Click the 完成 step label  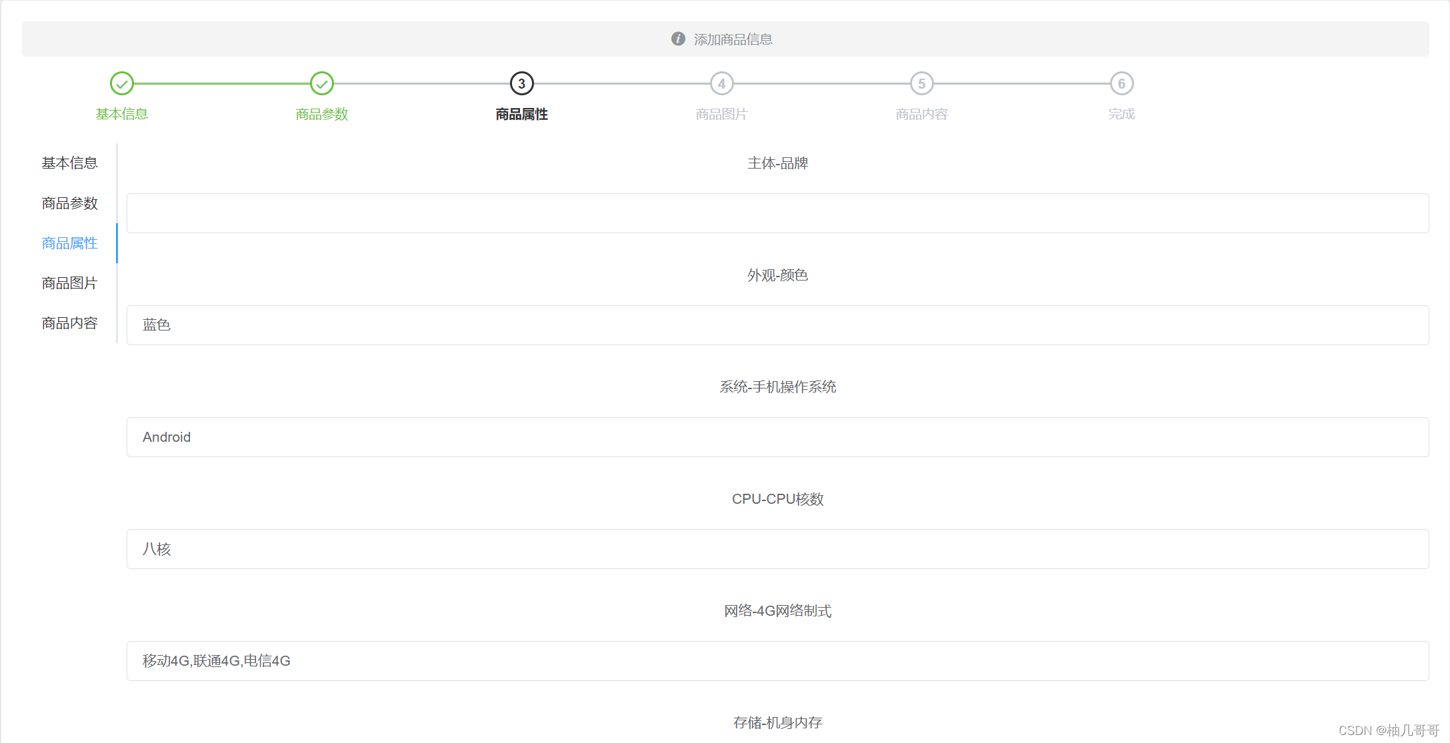point(1122,114)
